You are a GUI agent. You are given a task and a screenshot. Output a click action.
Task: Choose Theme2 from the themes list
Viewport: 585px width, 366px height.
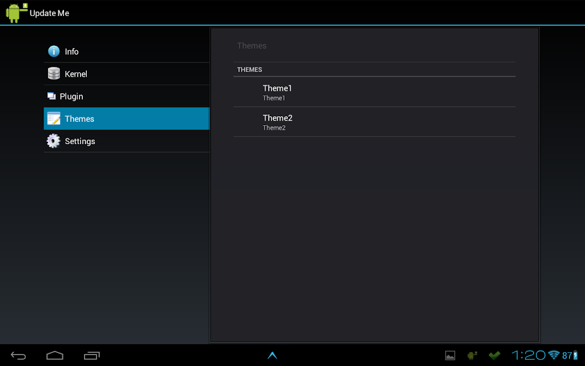[374, 122]
